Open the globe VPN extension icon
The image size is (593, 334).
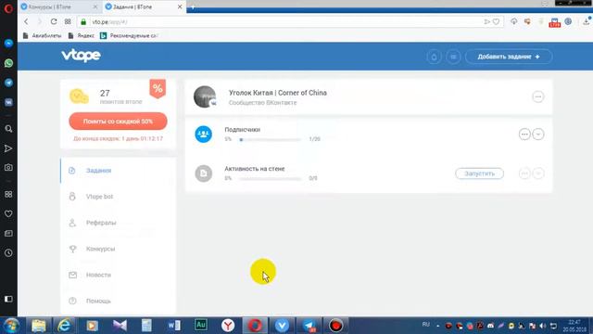click(x=568, y=21)
